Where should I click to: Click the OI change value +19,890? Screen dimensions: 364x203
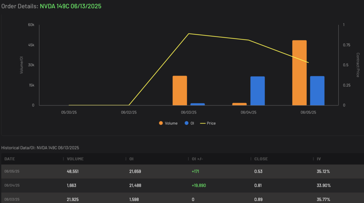(199, 185)
